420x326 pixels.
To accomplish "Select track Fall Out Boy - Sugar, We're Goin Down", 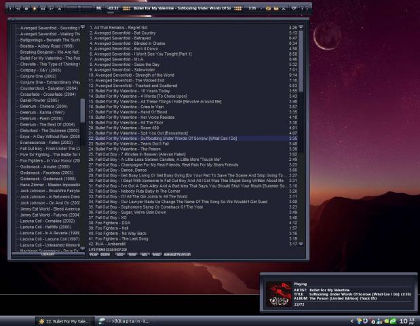I will (193, 213).
